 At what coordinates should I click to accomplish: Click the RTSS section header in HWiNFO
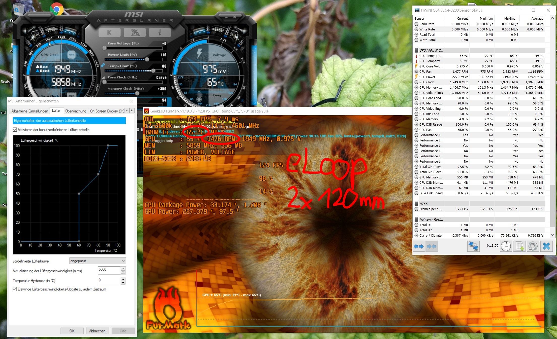point(479,204)
